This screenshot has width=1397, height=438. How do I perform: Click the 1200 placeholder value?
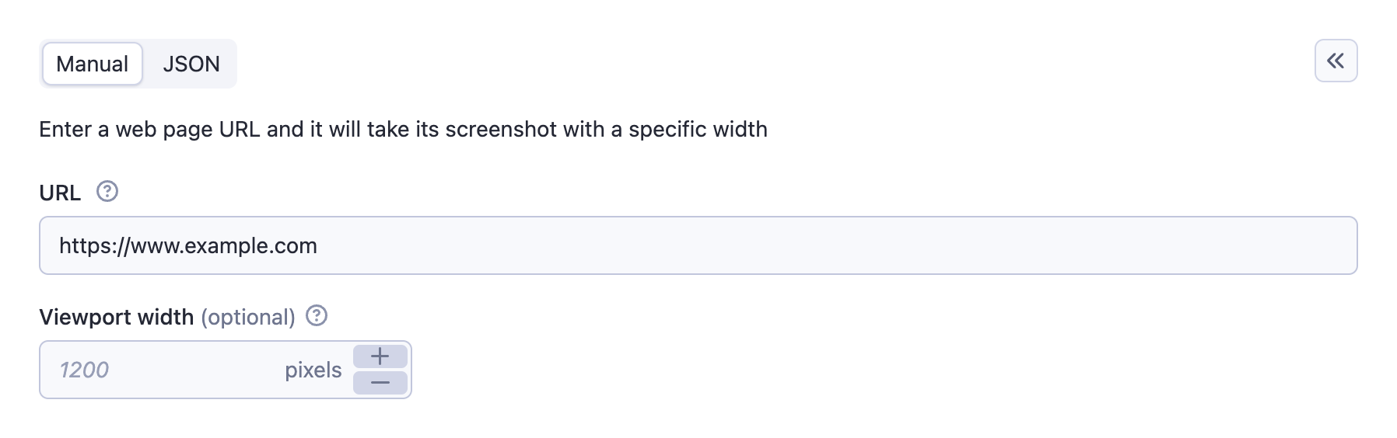point(84,370)
